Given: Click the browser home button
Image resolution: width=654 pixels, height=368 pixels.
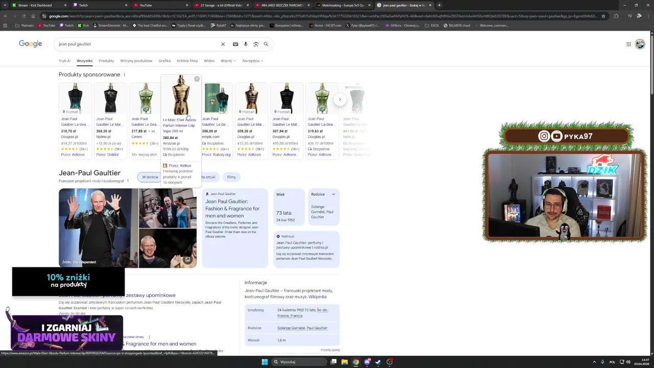Looking at the screenshot, I should (x=33, y=16).
